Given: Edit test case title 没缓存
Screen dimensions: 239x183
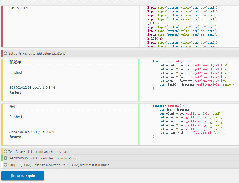Looking at the screenshot, I should click(74, 62).
